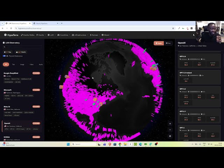
Task: Zoom in on the globe
Action: pos(170,124)
